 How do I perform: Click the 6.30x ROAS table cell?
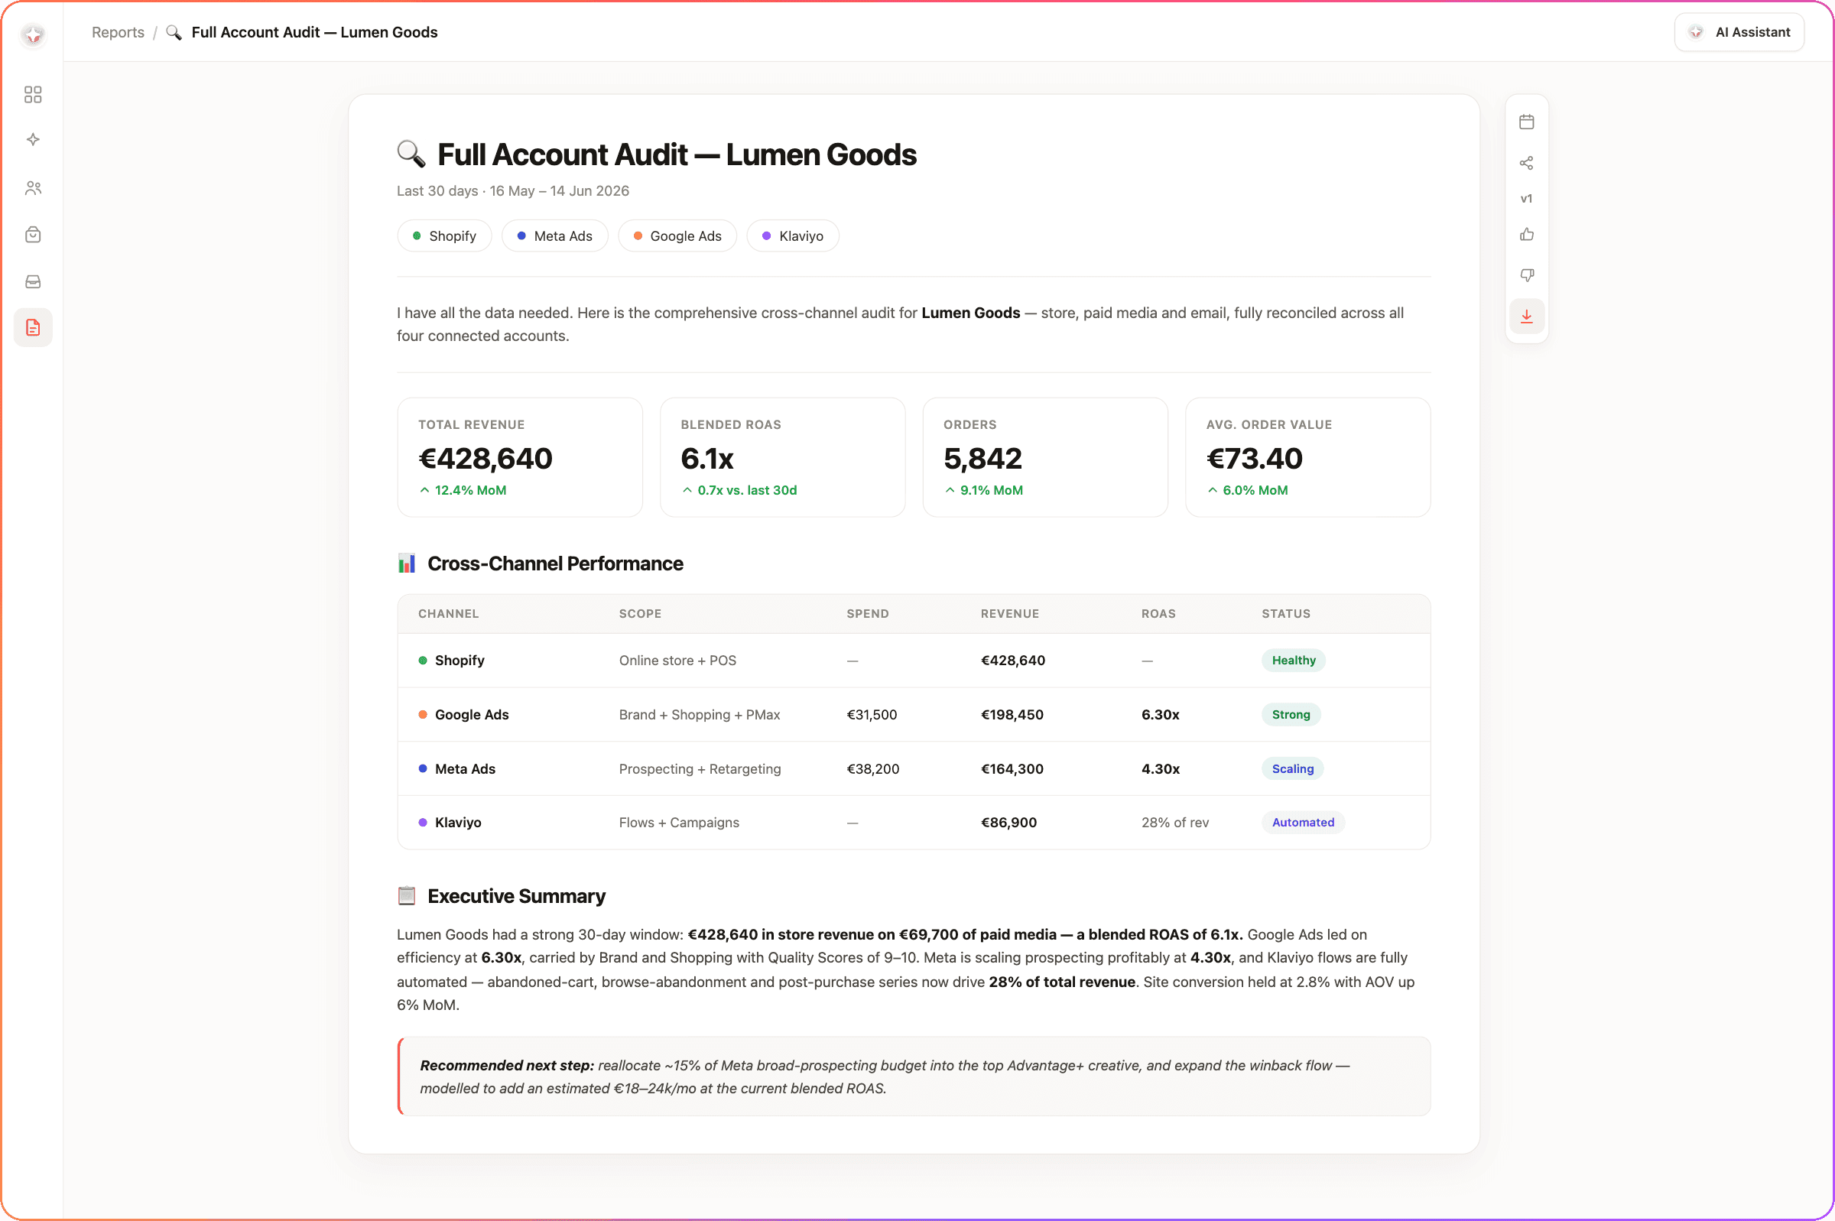[1160, 715]
